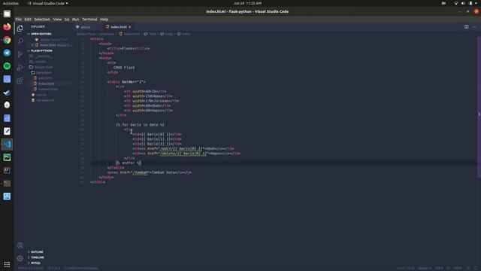The image size is (481, 271).
Task: Expand the MYSQL section
Action: [x=35, y=263]
